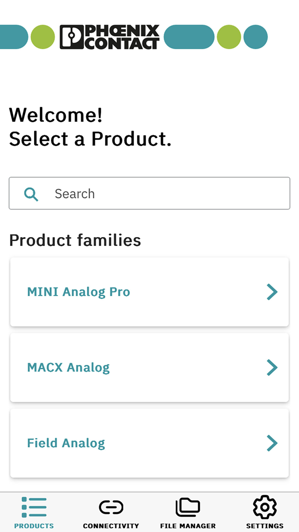Switch to the Products tab label
The width and height of the screenshot is (299, 532).
tap(34, 526)
